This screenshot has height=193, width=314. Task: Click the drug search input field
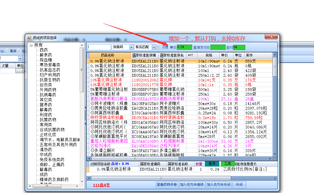pos(99,47)
